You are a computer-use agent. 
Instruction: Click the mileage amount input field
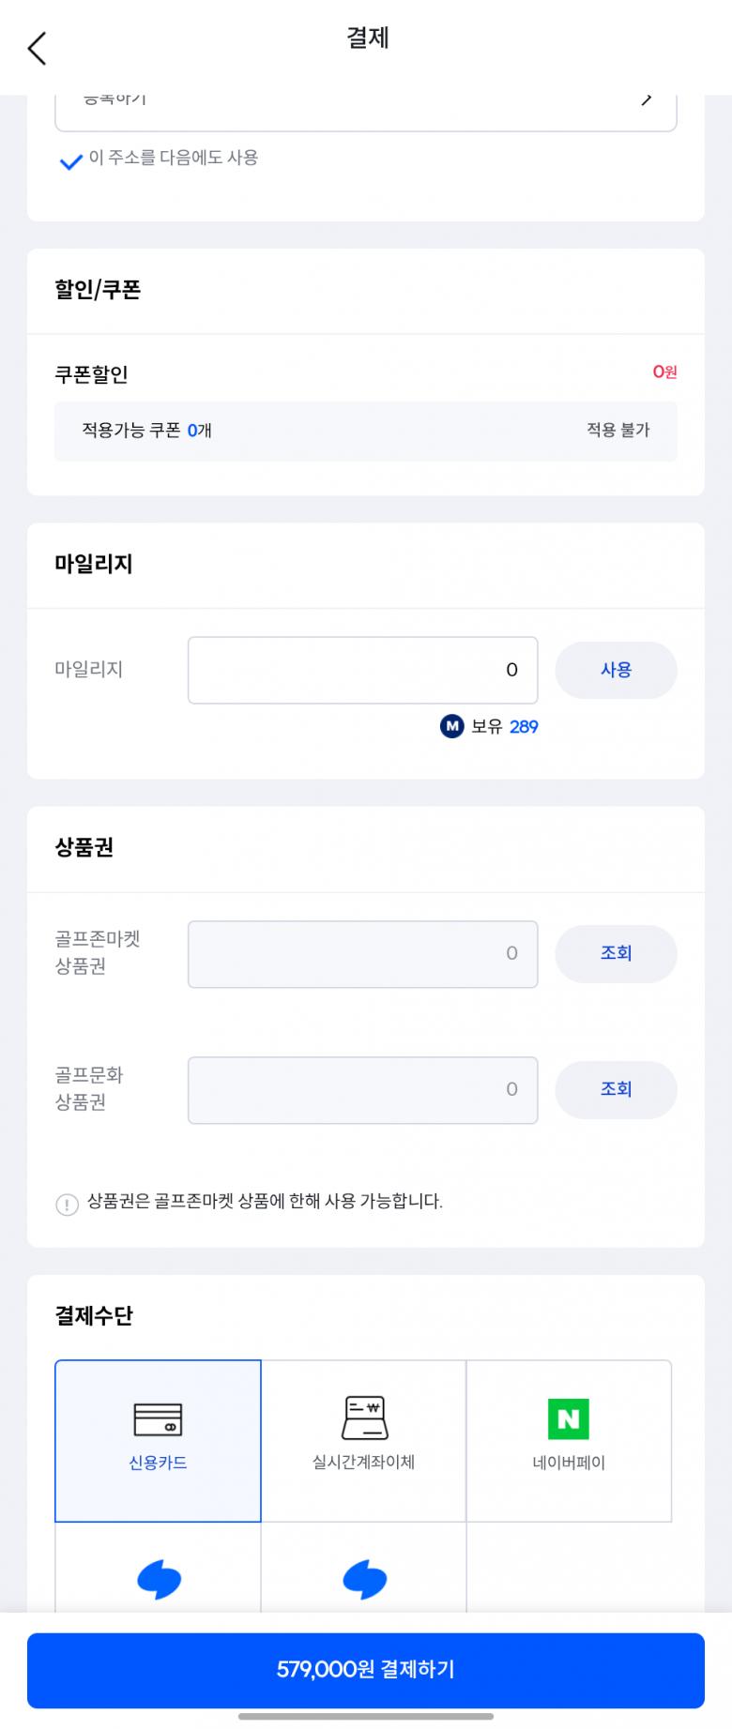362,670
